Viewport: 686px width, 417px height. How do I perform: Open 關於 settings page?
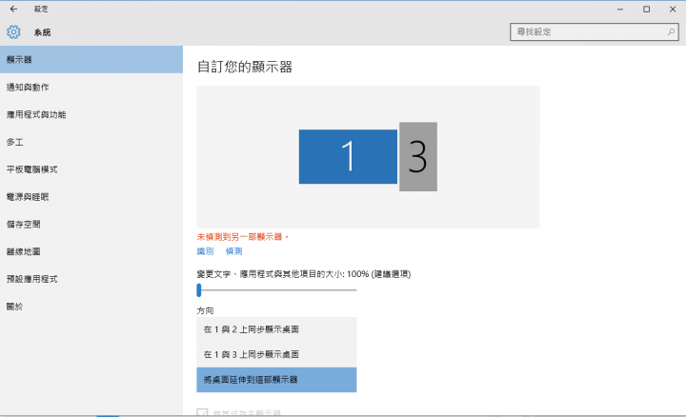point(91,307)
